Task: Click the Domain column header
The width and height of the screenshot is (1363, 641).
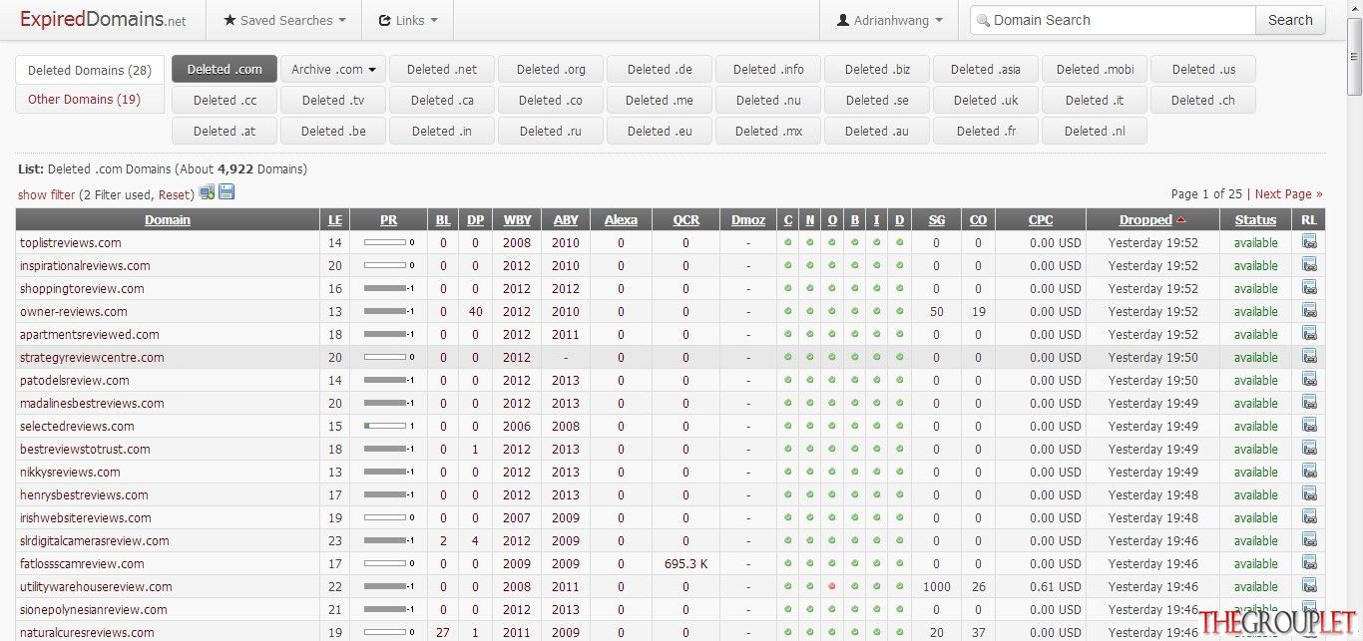Action: tap(168, 219)
